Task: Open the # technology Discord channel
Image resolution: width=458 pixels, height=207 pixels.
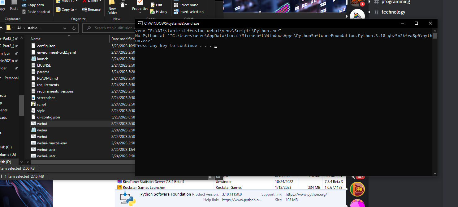Action: pos(390,12)
